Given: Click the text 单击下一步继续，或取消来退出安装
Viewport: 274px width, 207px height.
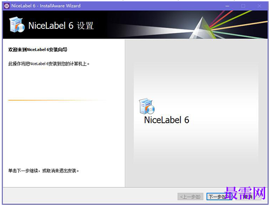Looking at the screenshot, I should [44, 171].
